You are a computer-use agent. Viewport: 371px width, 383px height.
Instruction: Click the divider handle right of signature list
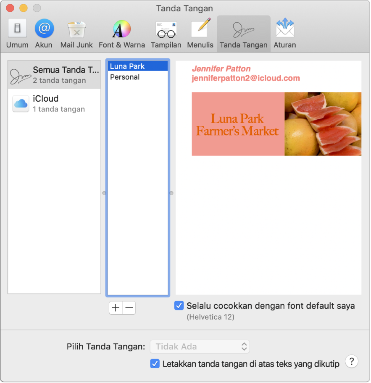pos(171,193)
